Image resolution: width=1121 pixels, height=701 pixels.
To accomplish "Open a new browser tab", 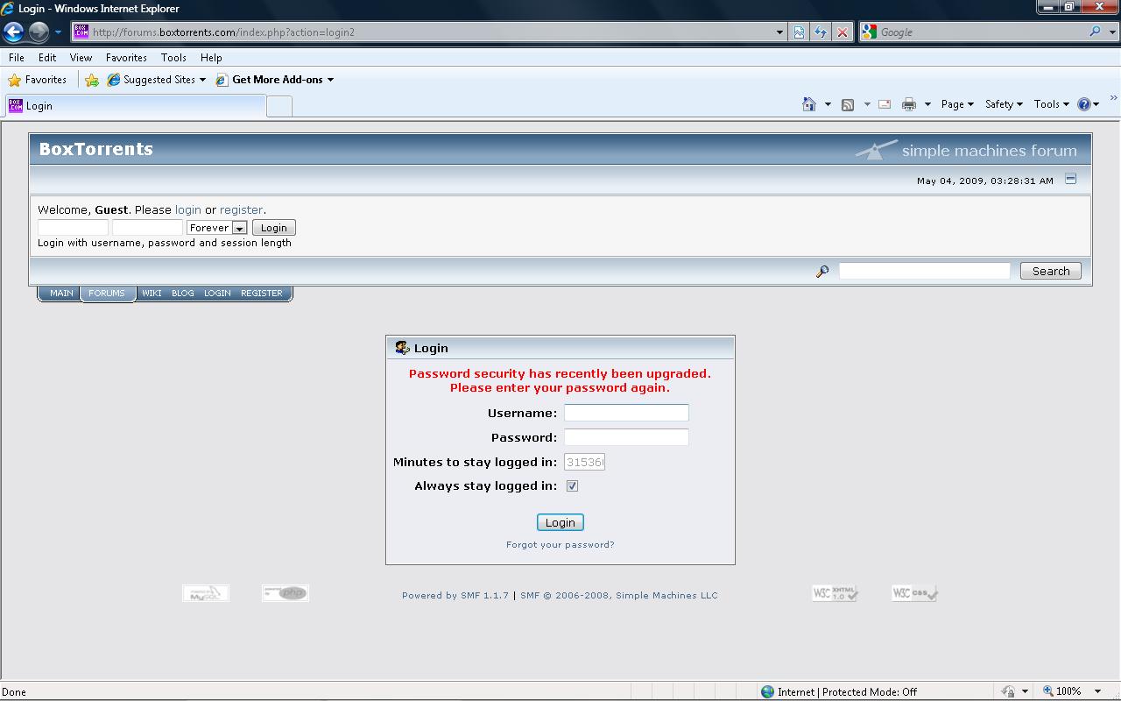I will (278, 106).
